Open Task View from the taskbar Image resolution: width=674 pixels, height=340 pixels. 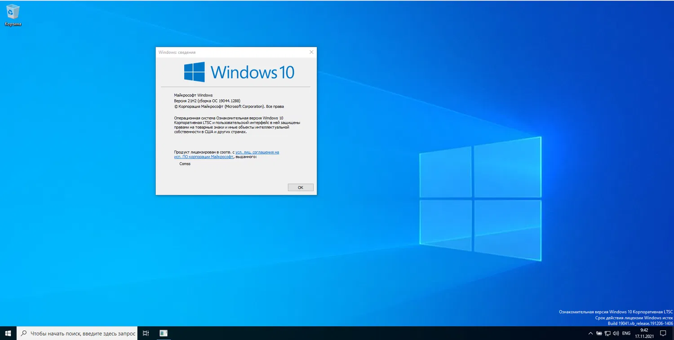[x=146, y=333]
